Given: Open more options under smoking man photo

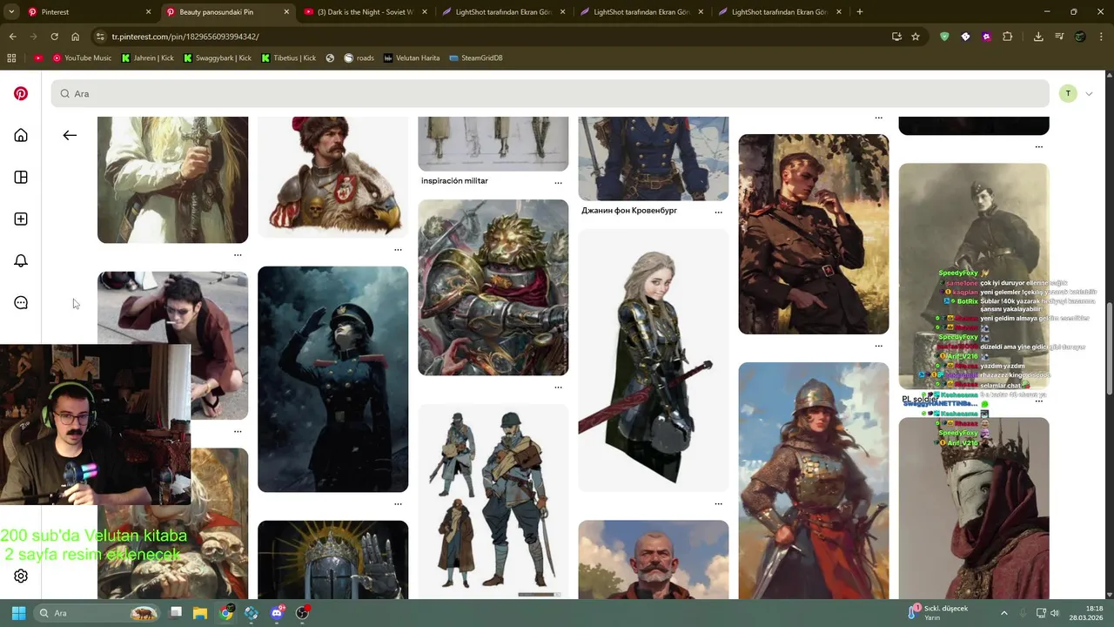Looking at the screenshot, I should point(238,431).
